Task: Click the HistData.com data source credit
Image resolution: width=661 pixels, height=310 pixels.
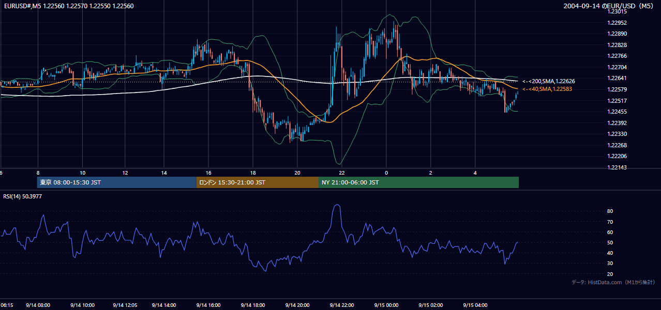Action: pyautogui.click(x=613, y=282)
